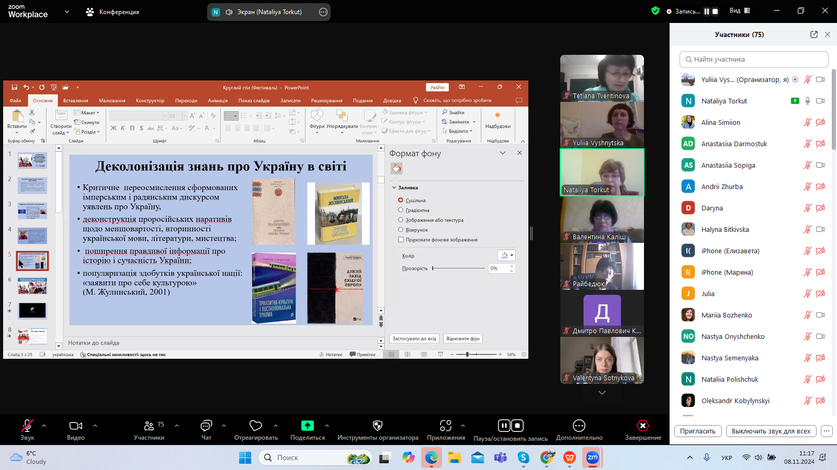
Task: Expand the video options arrow beside Видео
Action: pos(95,426)
